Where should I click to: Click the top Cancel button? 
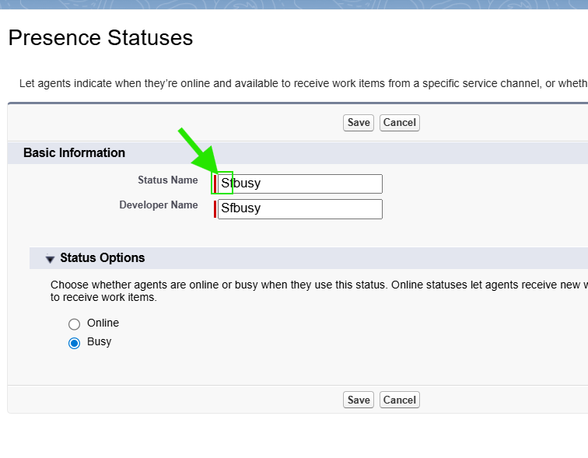pyautogui.click(x=399, y=123)
